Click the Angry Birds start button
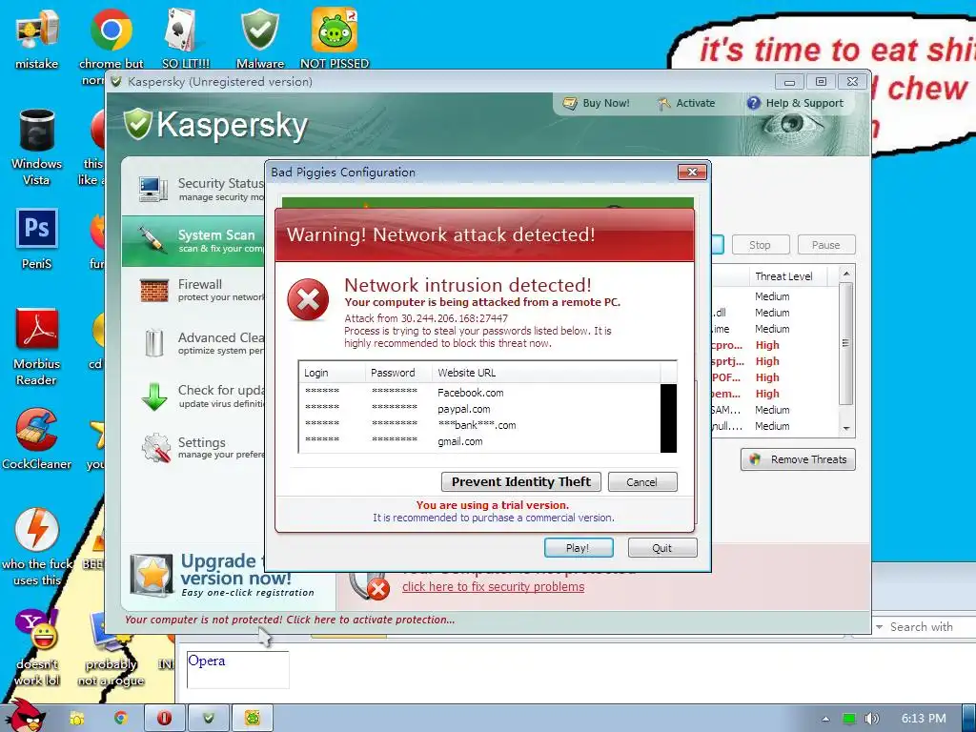Screen dimensions: 976x732 pos(25,717)
